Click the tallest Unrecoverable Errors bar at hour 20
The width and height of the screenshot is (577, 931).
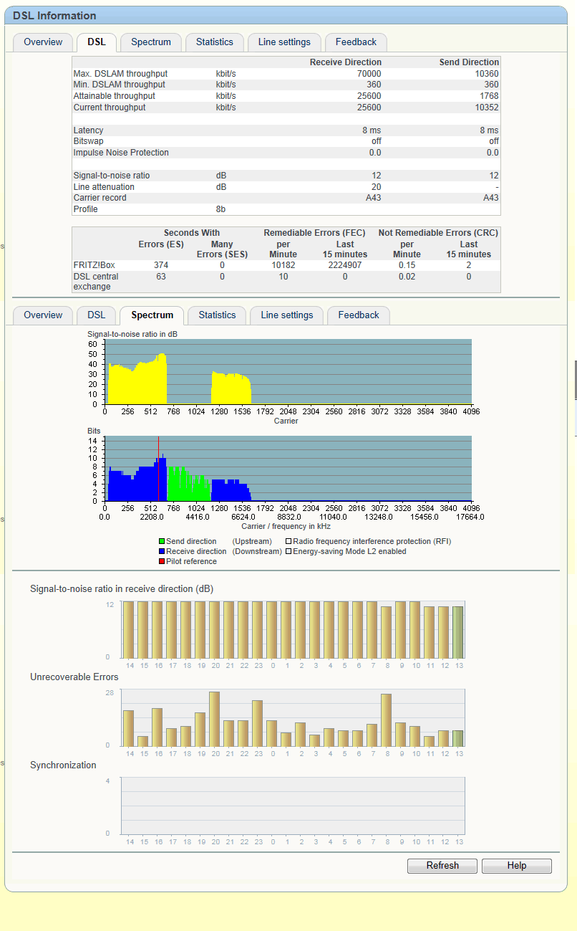pyautogui.click(x=214, y=719)
